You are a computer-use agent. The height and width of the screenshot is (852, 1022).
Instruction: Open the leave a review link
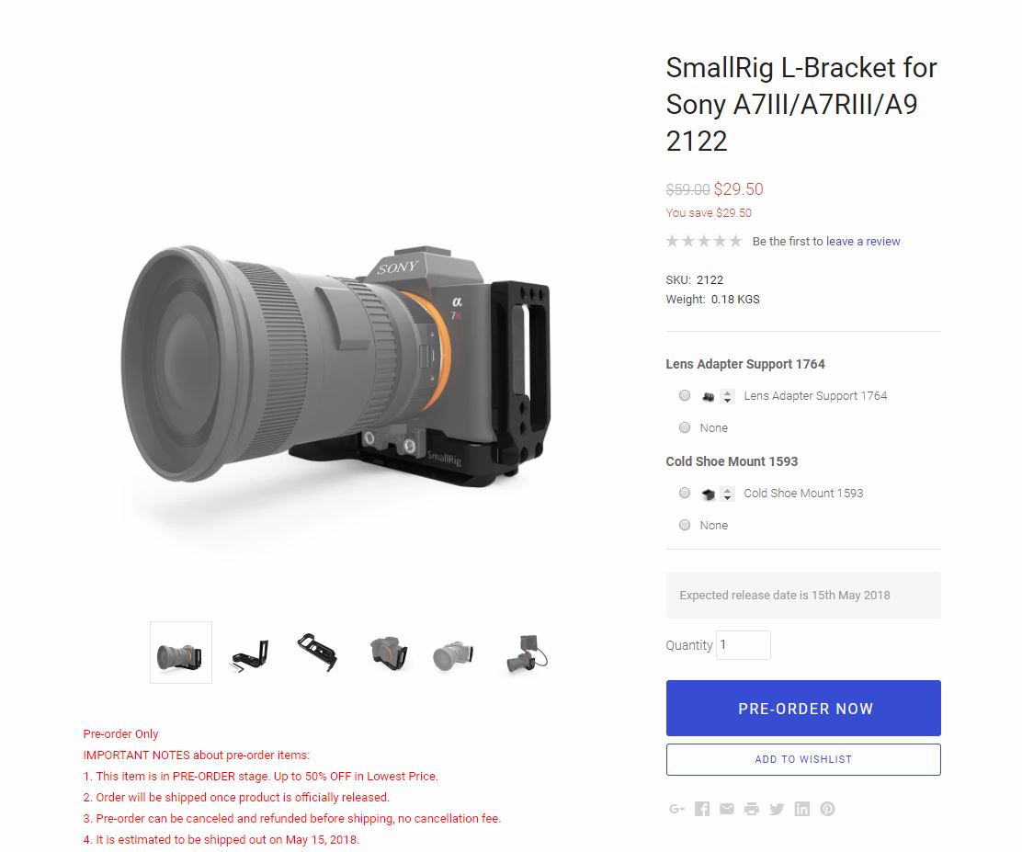[x=863, y=241]
